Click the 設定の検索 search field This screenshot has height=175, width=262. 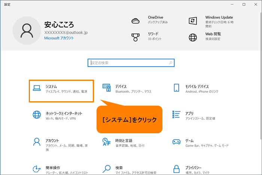tap(131, 63)
